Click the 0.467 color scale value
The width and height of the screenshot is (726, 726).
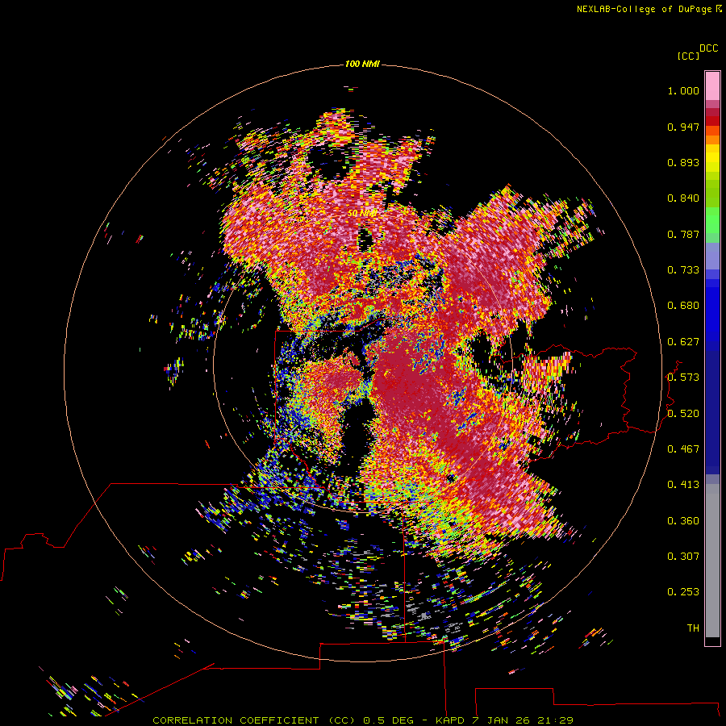(x=683, y=449)
